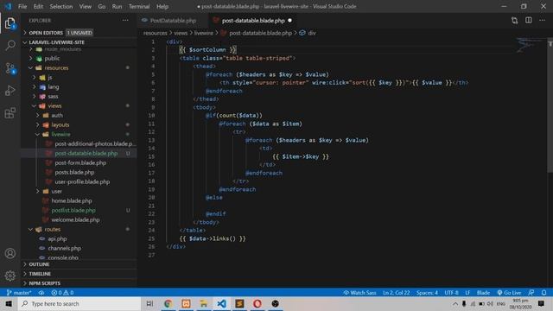Click Go Live in status bar

pos(509,293)
